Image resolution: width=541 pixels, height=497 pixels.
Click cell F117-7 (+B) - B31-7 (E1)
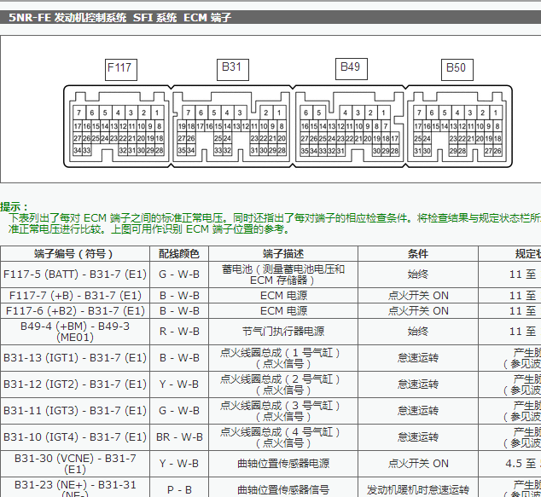click(74, 295)
